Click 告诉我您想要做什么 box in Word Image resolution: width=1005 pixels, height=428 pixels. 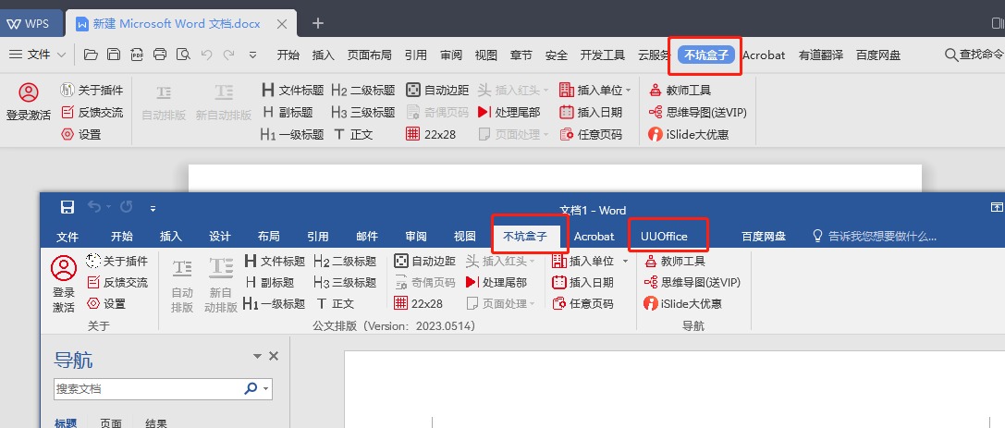(875, 237)
